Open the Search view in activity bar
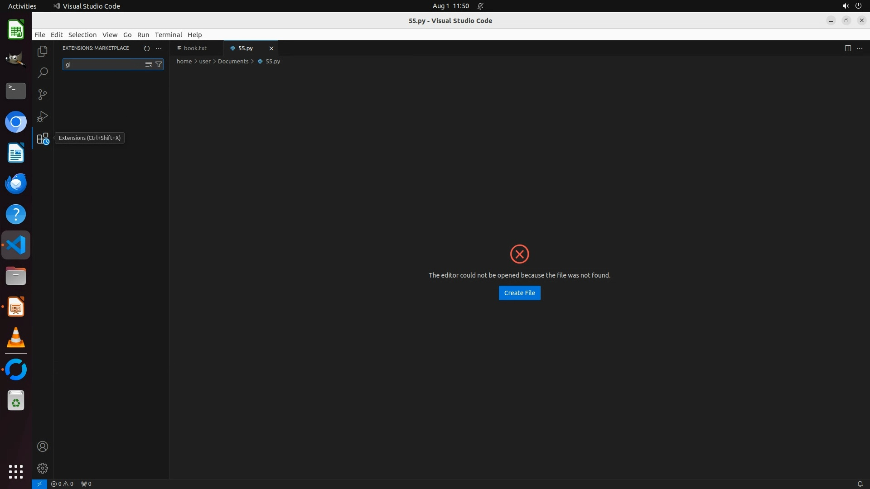870x489 pixels. (43, 73)
